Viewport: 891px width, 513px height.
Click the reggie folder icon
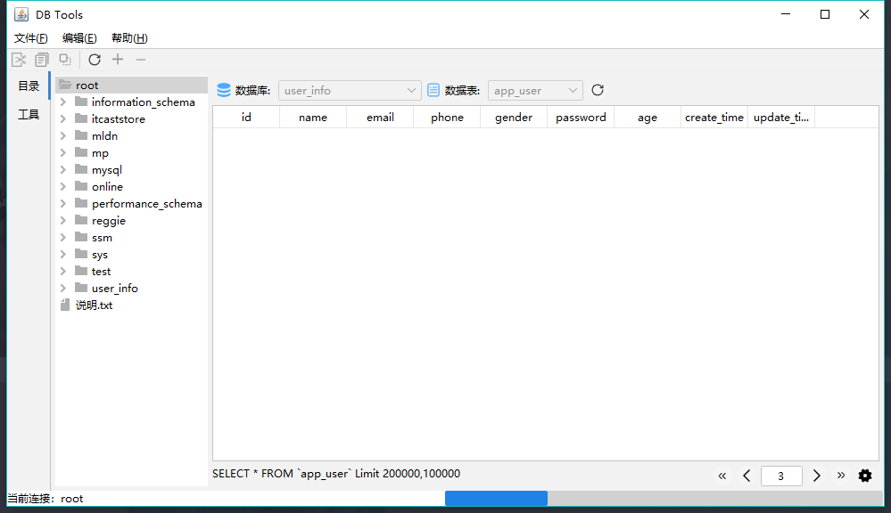[81, 220]
